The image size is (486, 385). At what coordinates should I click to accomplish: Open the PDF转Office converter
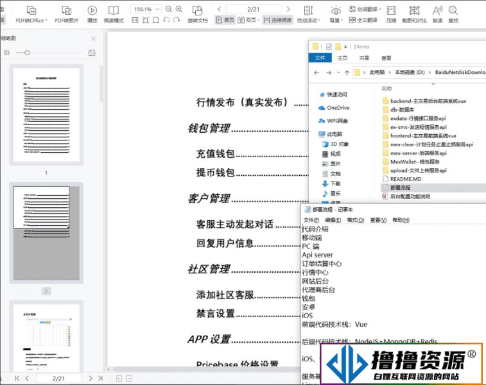31,14
